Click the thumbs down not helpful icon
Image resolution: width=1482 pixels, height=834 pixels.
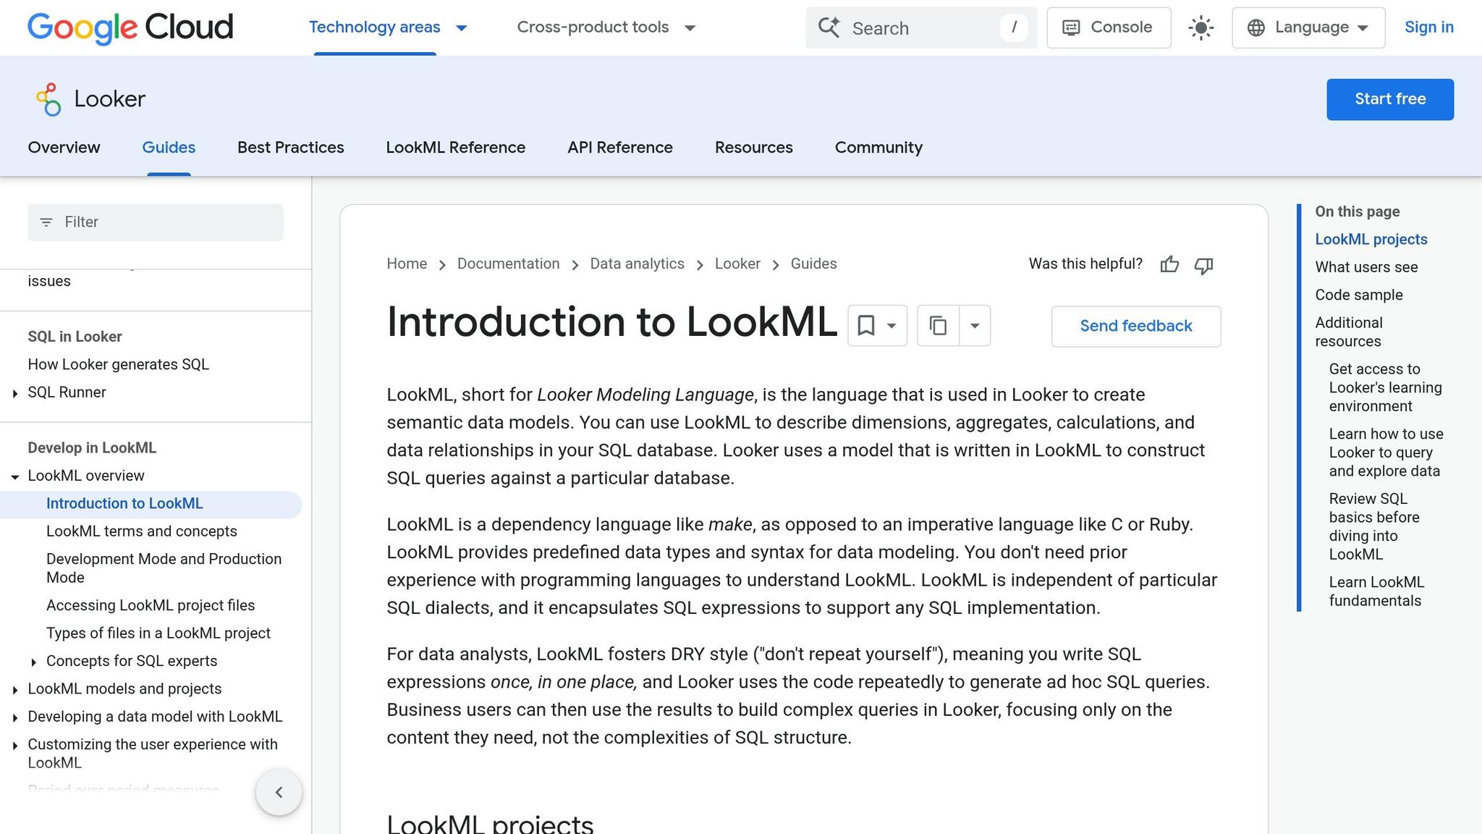(1203, 266)
